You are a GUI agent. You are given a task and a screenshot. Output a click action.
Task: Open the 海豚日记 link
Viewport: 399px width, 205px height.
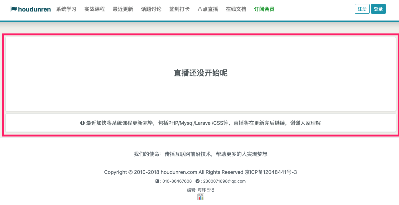click(x=206, y=190)
